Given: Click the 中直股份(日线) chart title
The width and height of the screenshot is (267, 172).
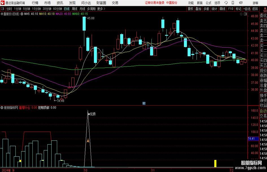Looking at the screenshot, I should (10, 14).
